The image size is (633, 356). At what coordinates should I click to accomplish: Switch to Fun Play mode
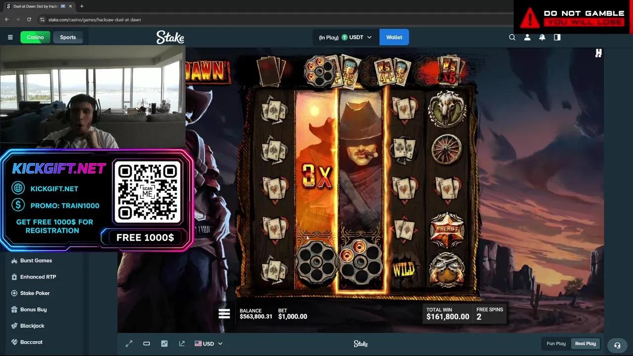coord(556,344)
